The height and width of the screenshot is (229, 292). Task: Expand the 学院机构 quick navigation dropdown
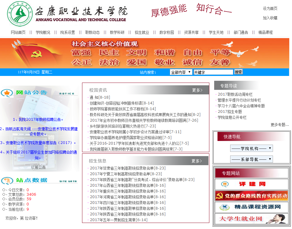(x=251, y=148)
